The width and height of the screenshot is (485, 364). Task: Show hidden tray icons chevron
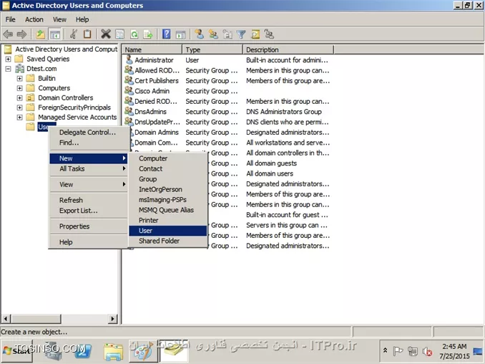point(385,350)
